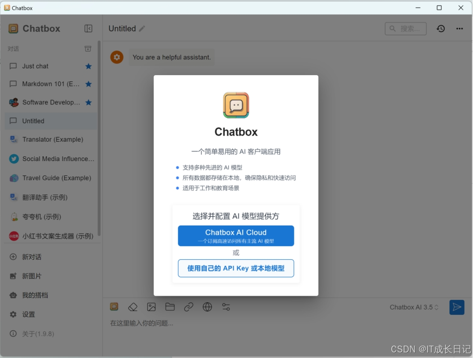Click the Chatbox logo in the sidebar header
Viewport: 473px width, 358px height.
[x=13, y=29]
